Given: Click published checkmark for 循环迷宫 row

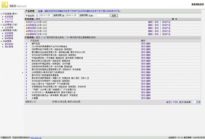Looking at the screenshot, I should point(26,44).
